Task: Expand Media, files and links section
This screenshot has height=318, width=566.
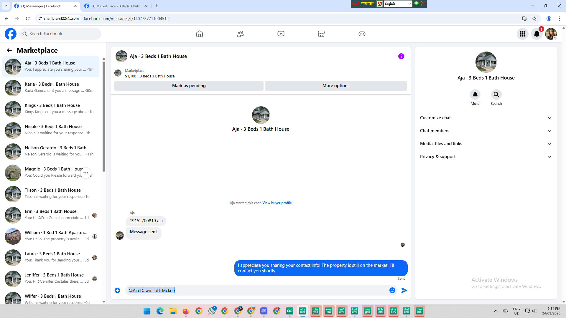Action: click(486, 144)
